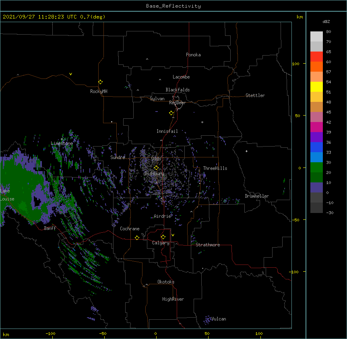The height and width of the screenshot is (339, 347).
Task: Click the white asterisk east of Innisfail
Action: click(x=202, y=122)
